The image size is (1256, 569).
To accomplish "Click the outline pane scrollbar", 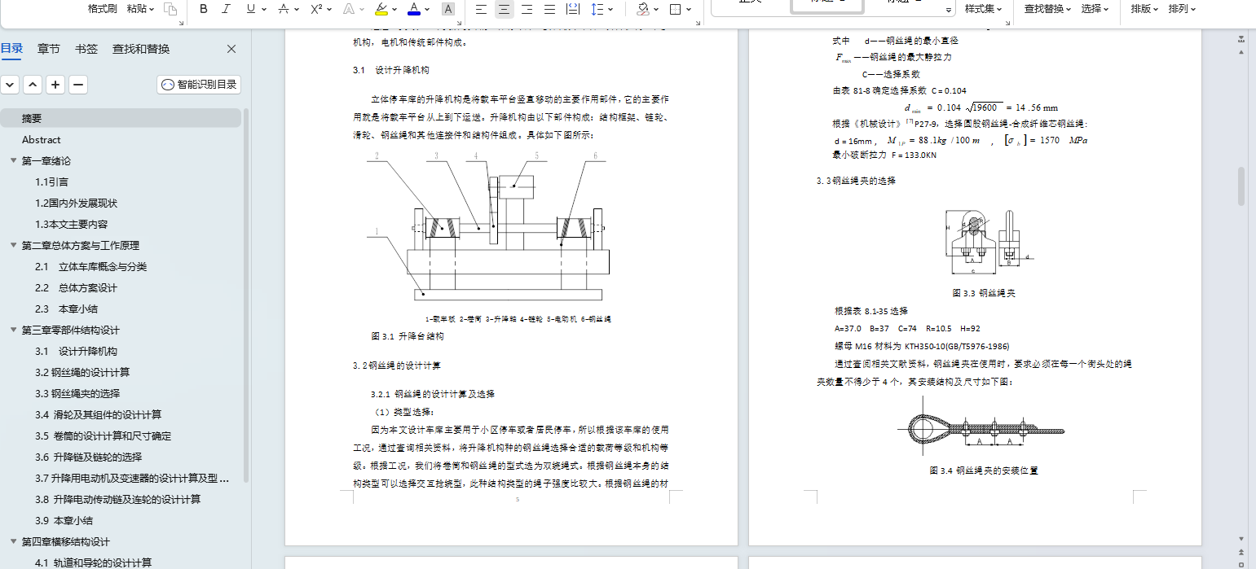I will 246,295.
